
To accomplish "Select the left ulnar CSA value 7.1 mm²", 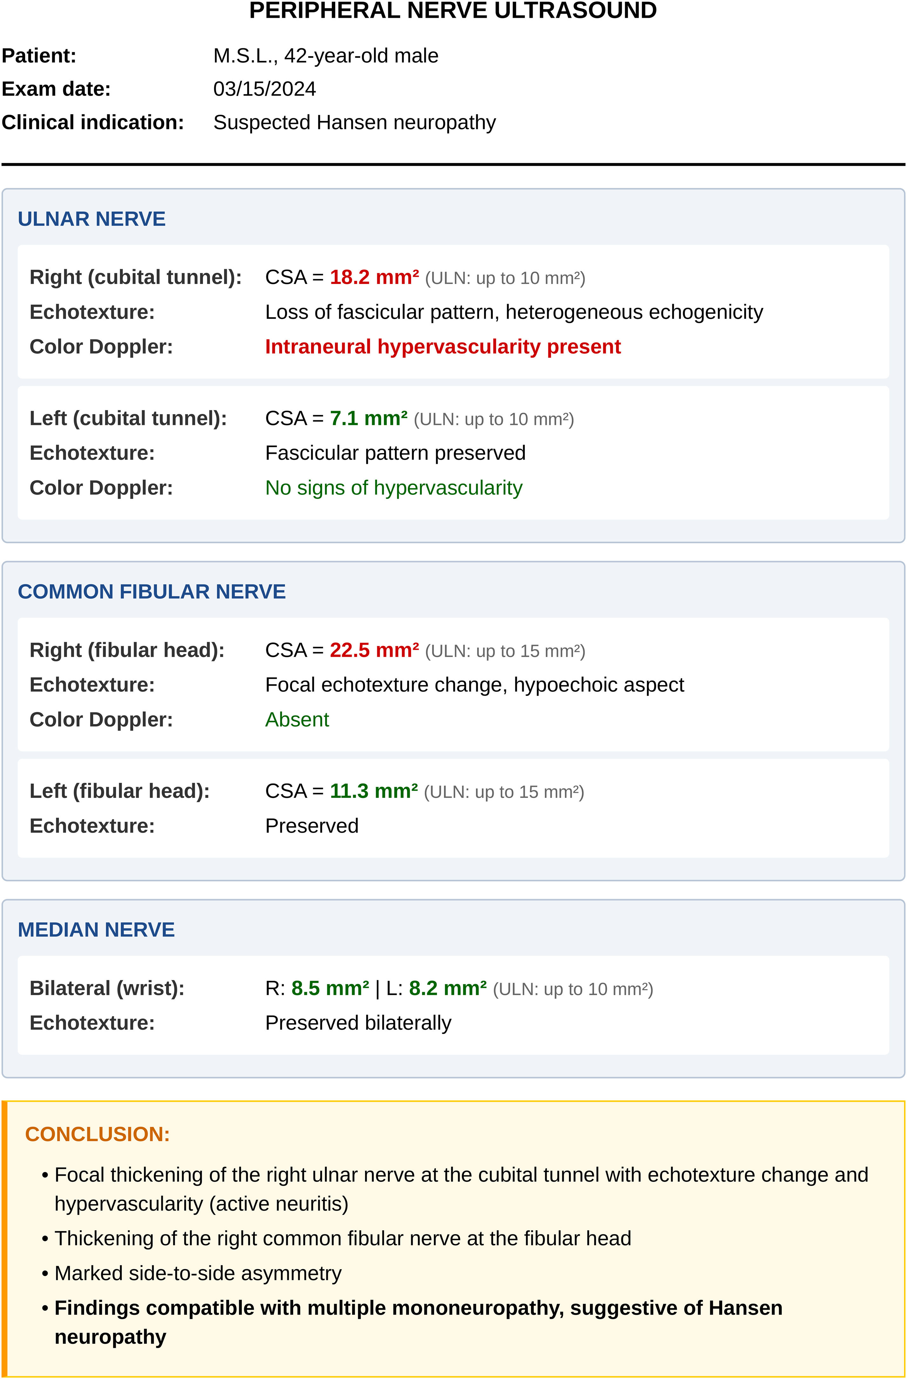I will [x=368, y=418].
